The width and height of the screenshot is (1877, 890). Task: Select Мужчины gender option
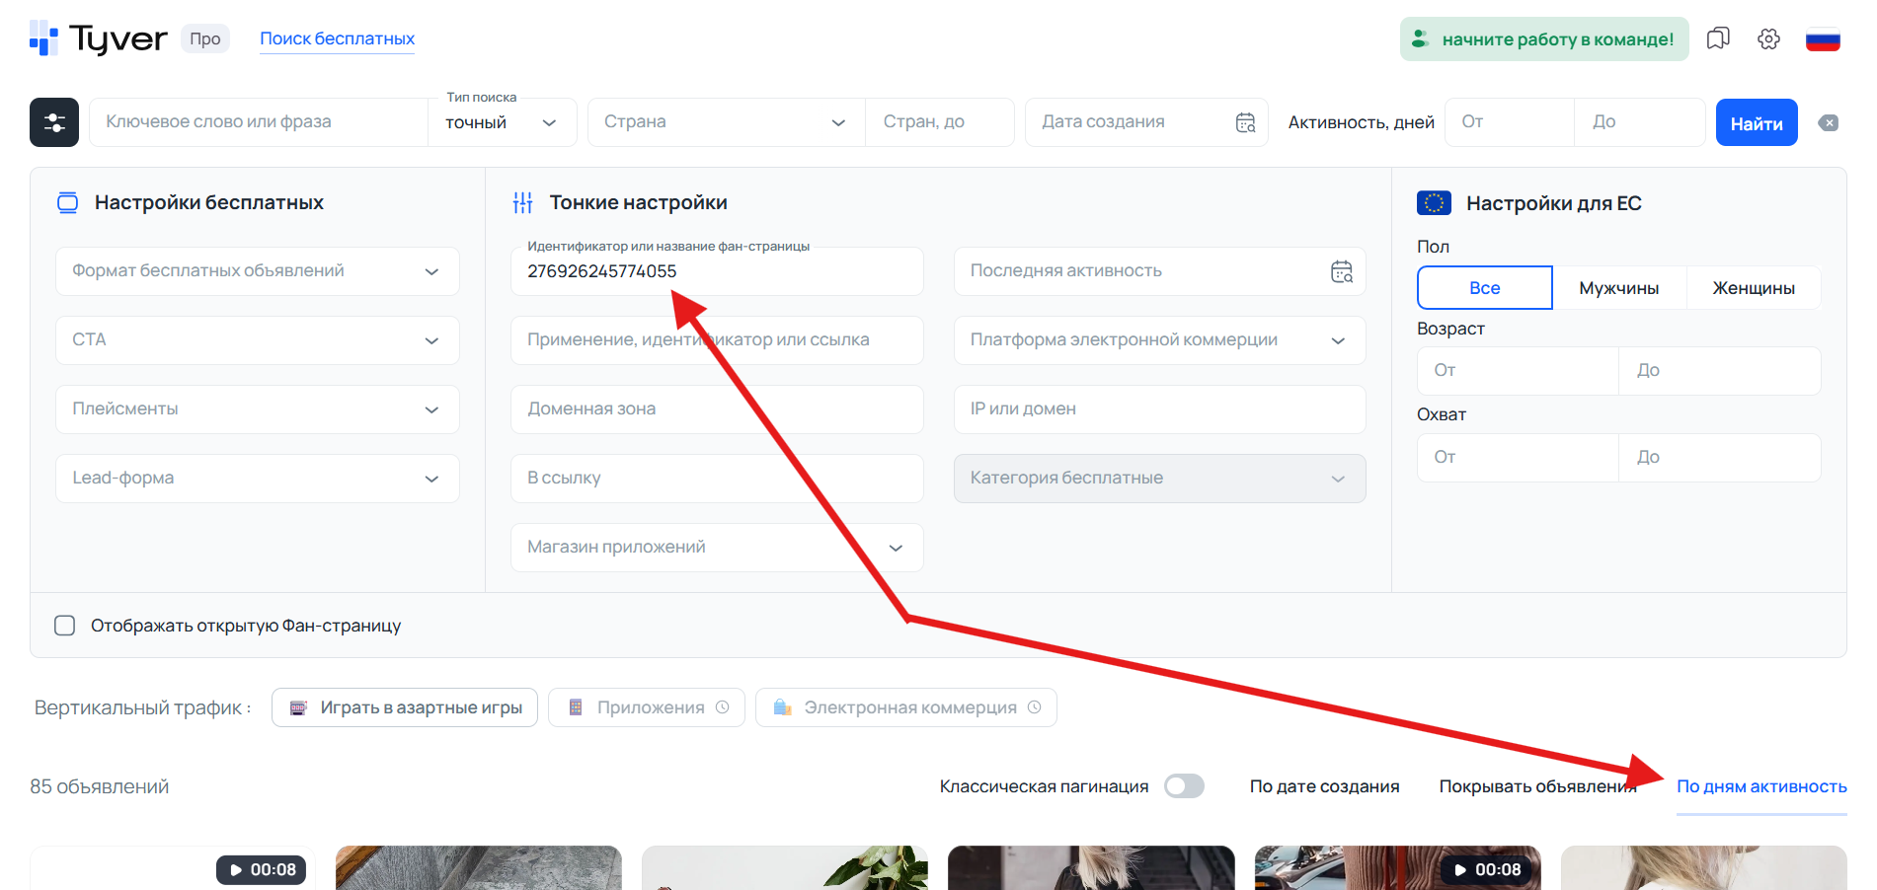[1620, 287]
